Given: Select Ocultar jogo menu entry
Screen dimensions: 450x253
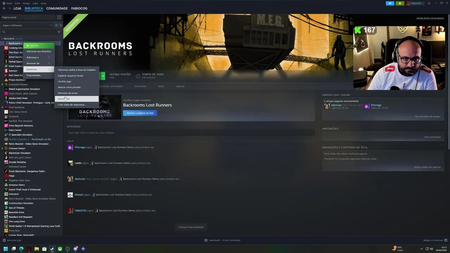Looking at the screenshot, I should (77, 81).
